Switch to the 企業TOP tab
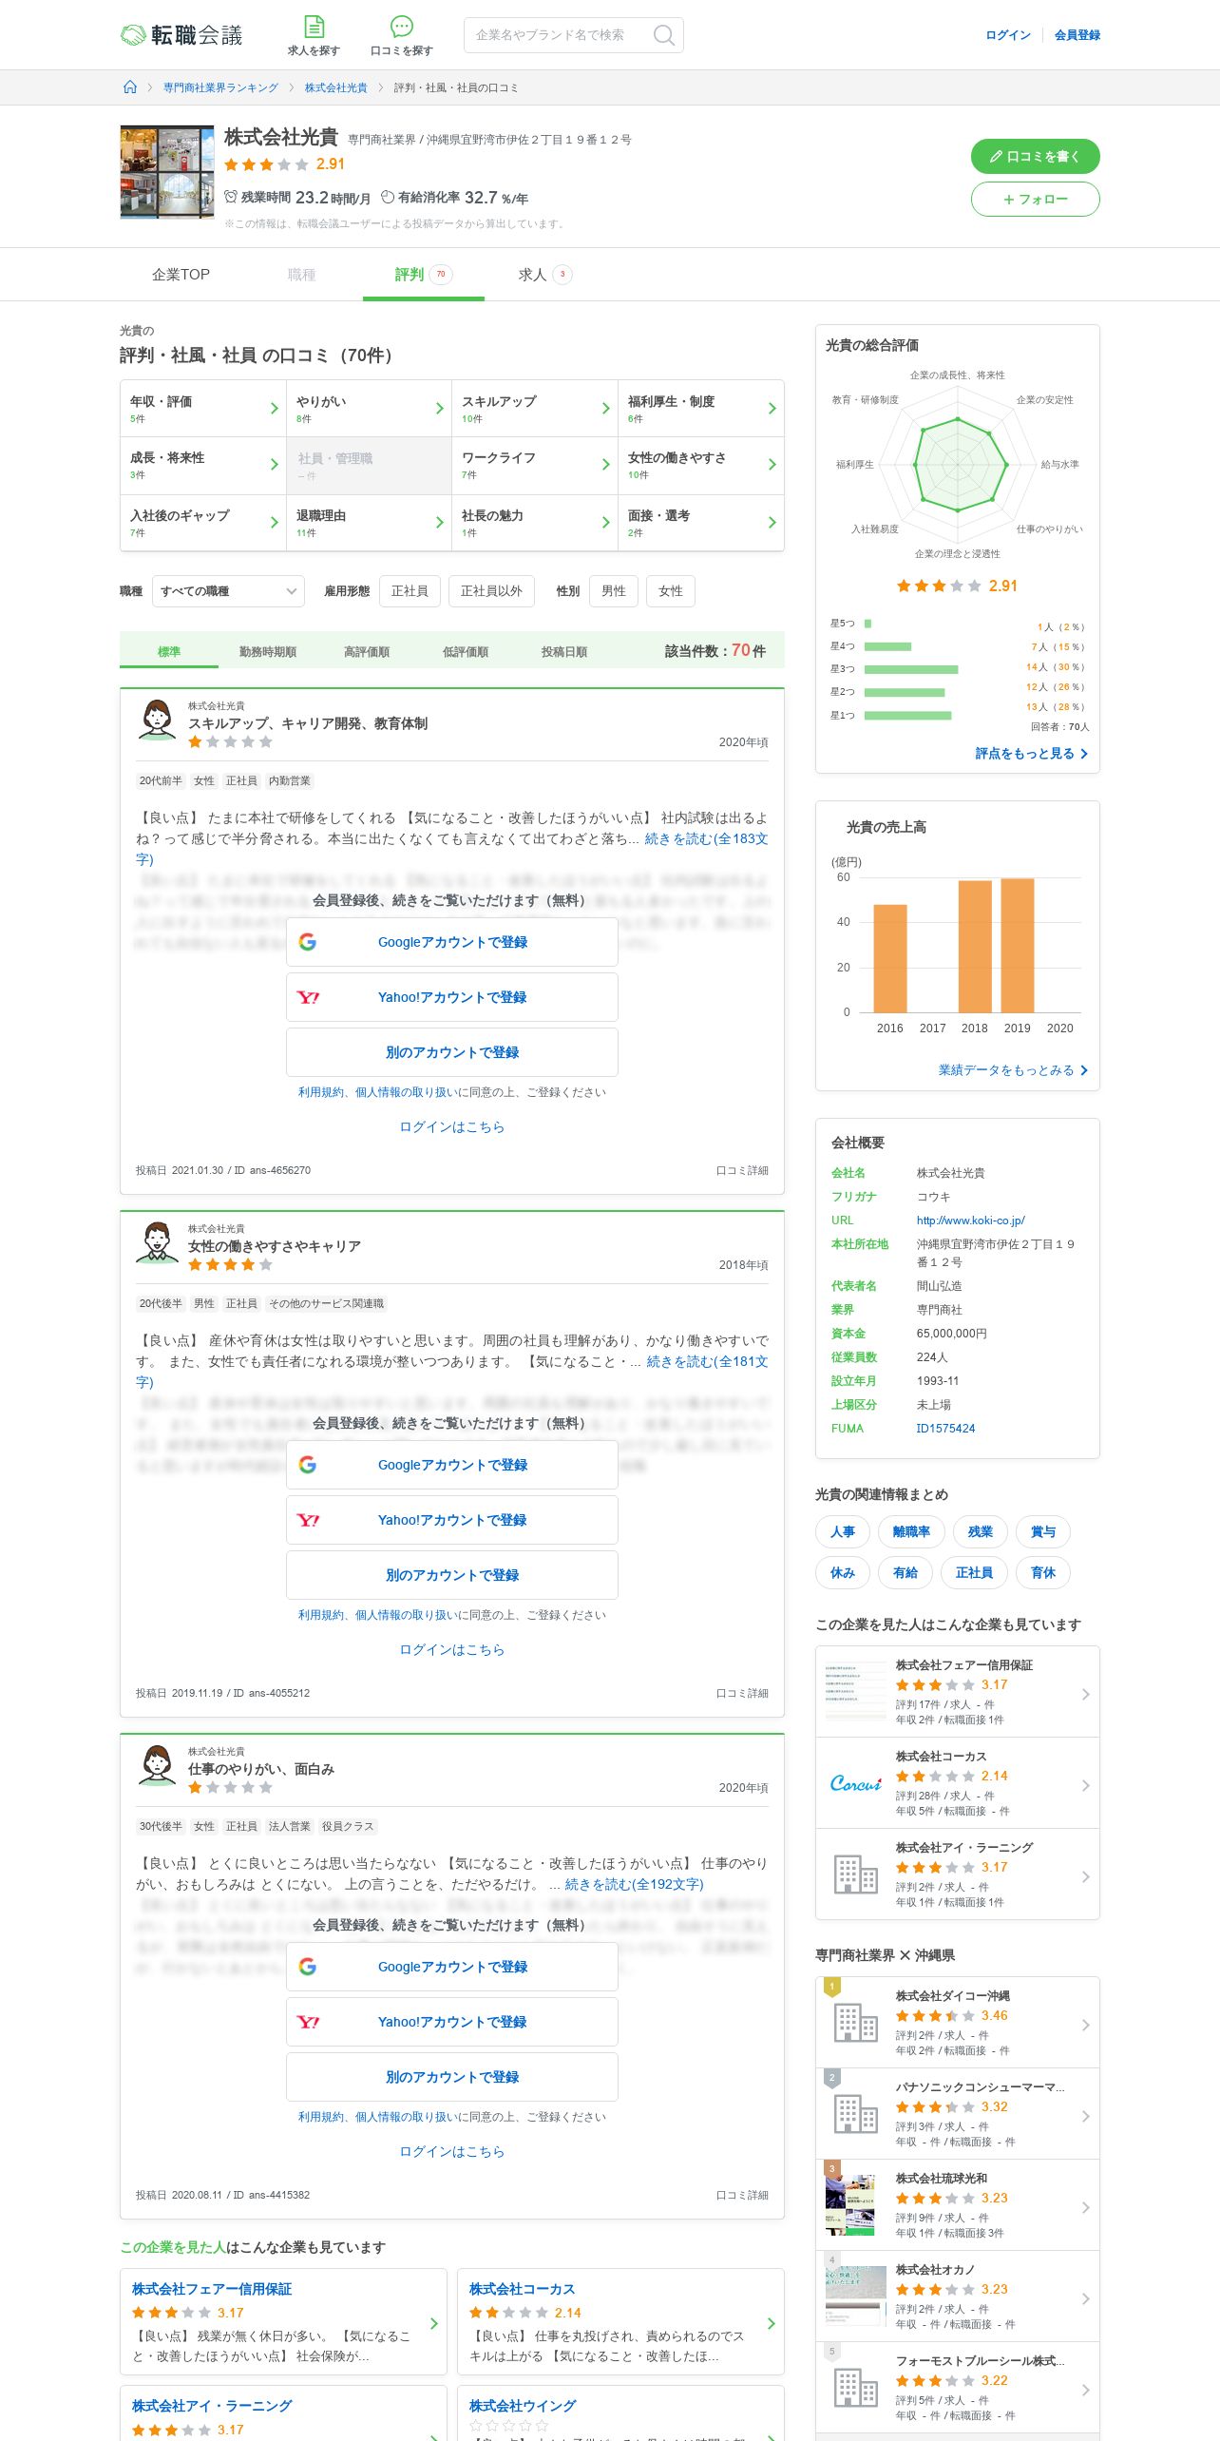This screenshot has width=1220, height=2441. pyautogui.click(x=181, y=275)
